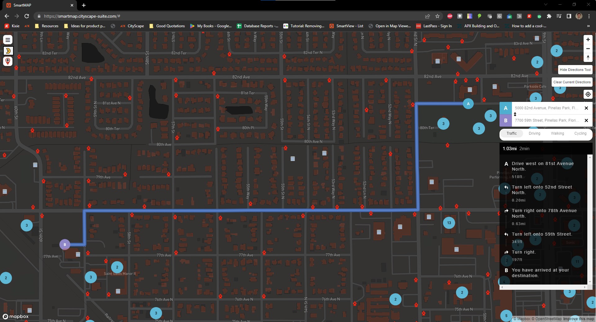Click the destination address B input field
The height and width of the screenshot is (322, 596).
tap(547, 120)
